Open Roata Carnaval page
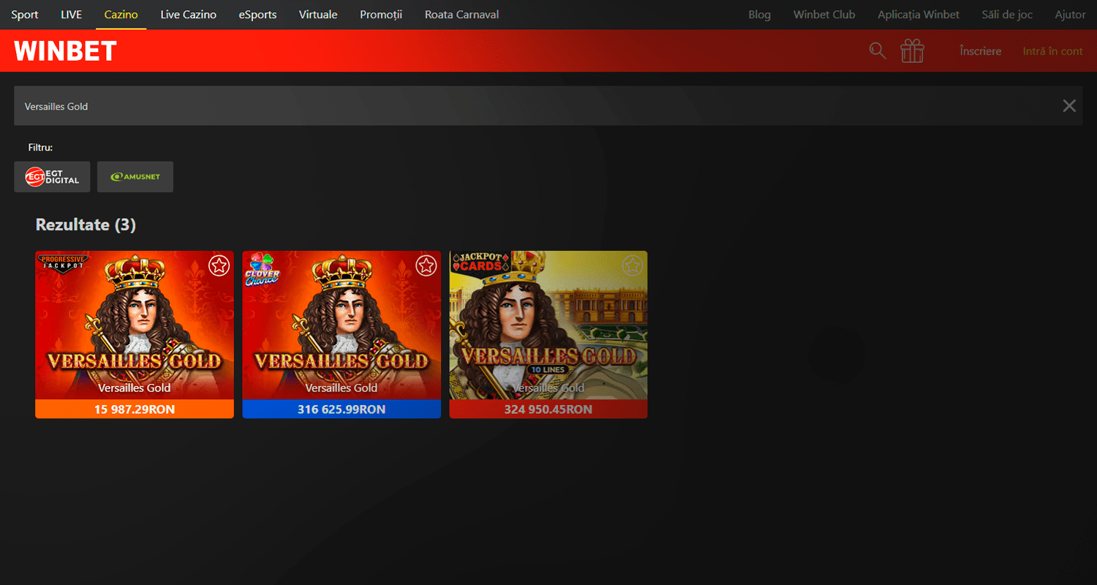The height and width of the screenshot is (585, 1097). (461, 15)
